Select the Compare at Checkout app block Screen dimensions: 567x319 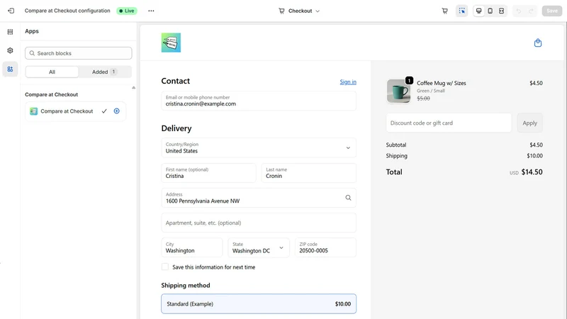[75, 111]
